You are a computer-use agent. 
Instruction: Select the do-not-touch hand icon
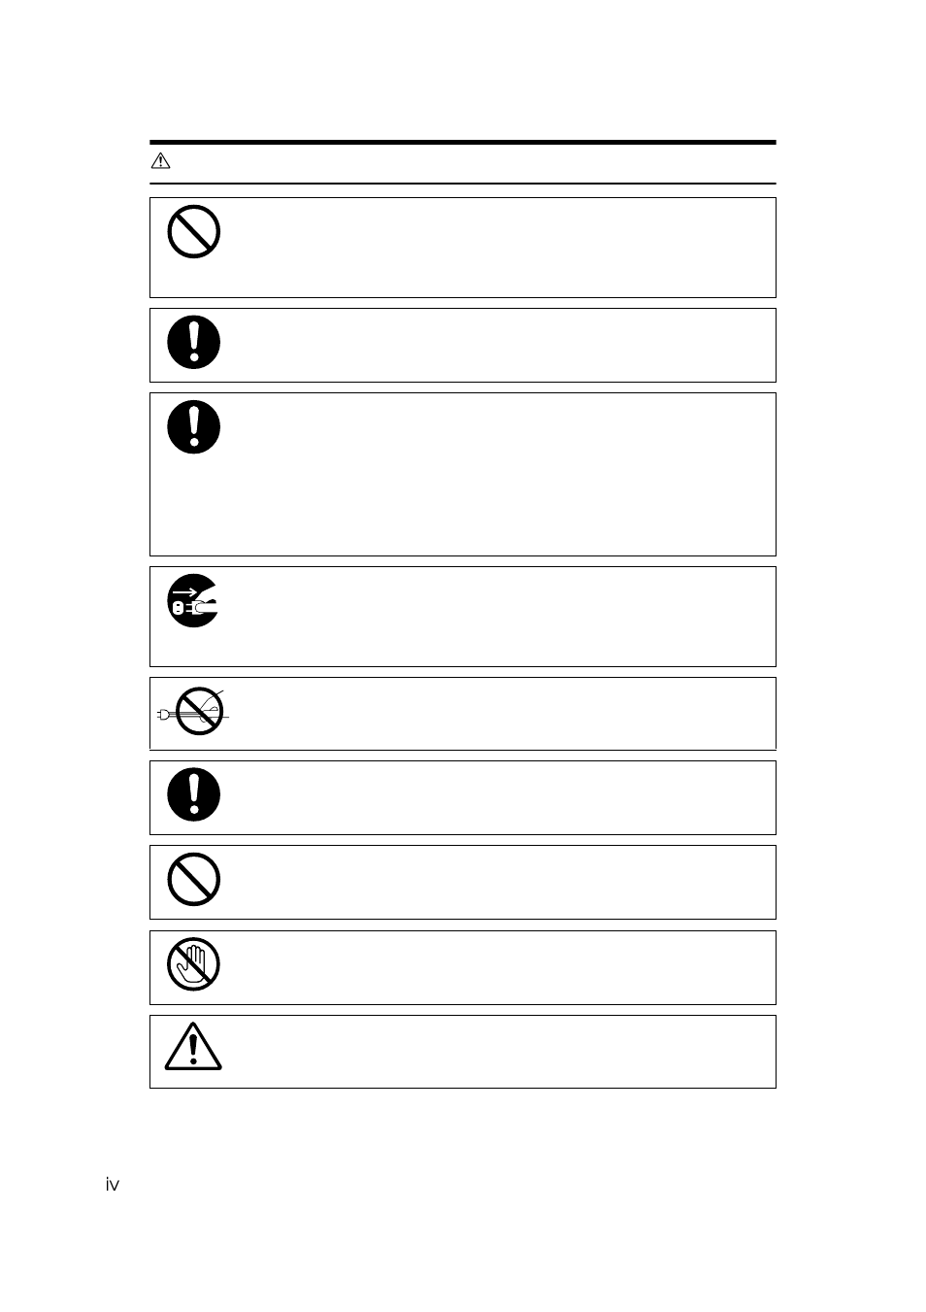tap(194, 964)
